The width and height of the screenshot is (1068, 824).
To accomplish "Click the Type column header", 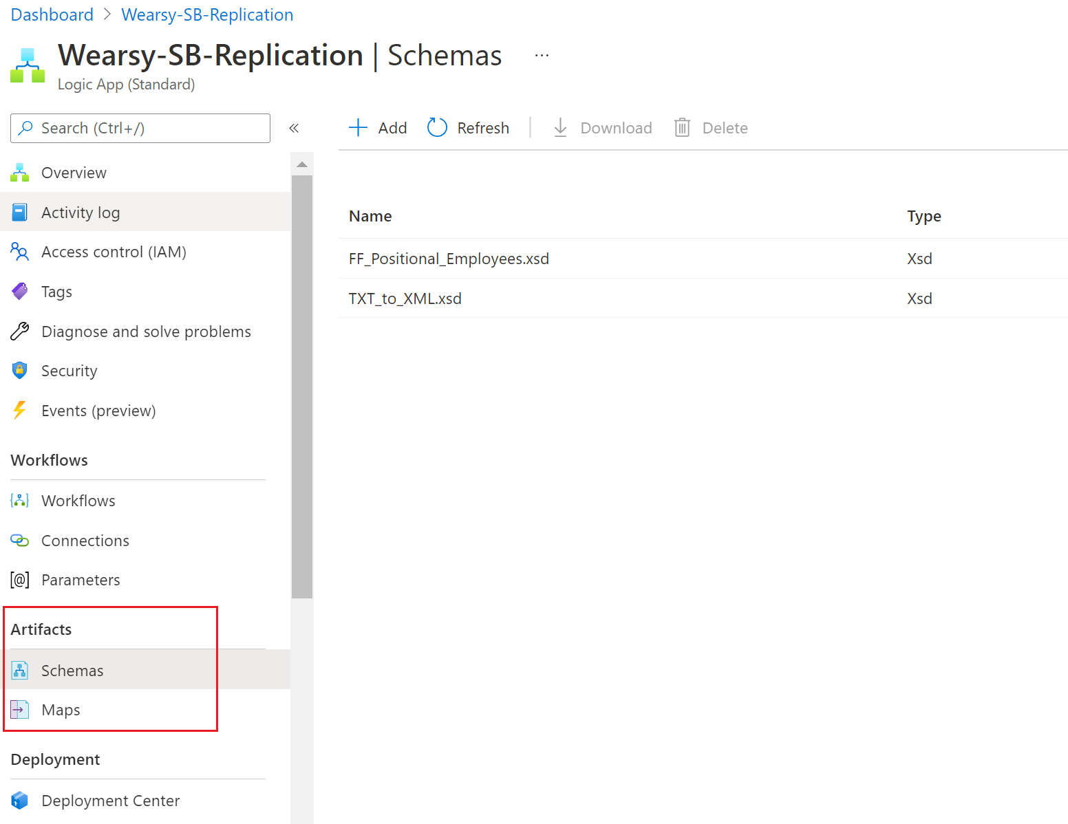I will [924, 217].
